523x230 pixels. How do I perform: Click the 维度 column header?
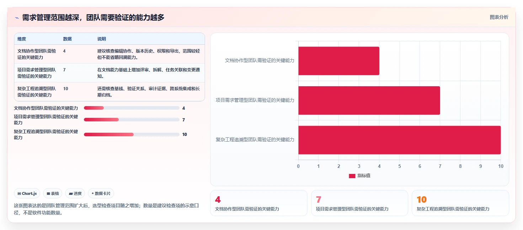coord(22,39)
